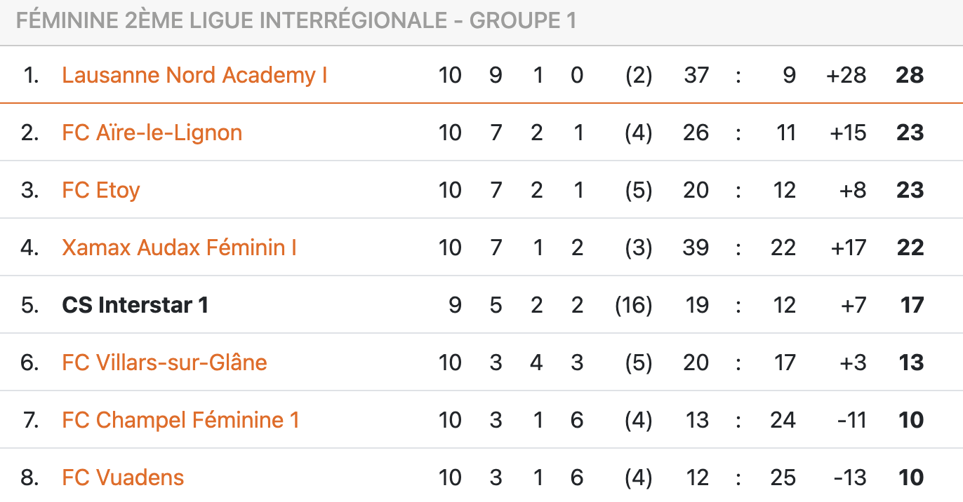Click CS Interstar's (16) value in parentheses
Viewport: 963px width, 502px height.
tap(633, 305)
